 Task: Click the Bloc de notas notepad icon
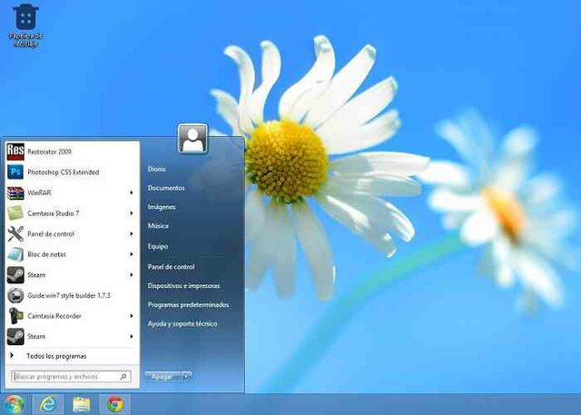[x=15, y=254]
